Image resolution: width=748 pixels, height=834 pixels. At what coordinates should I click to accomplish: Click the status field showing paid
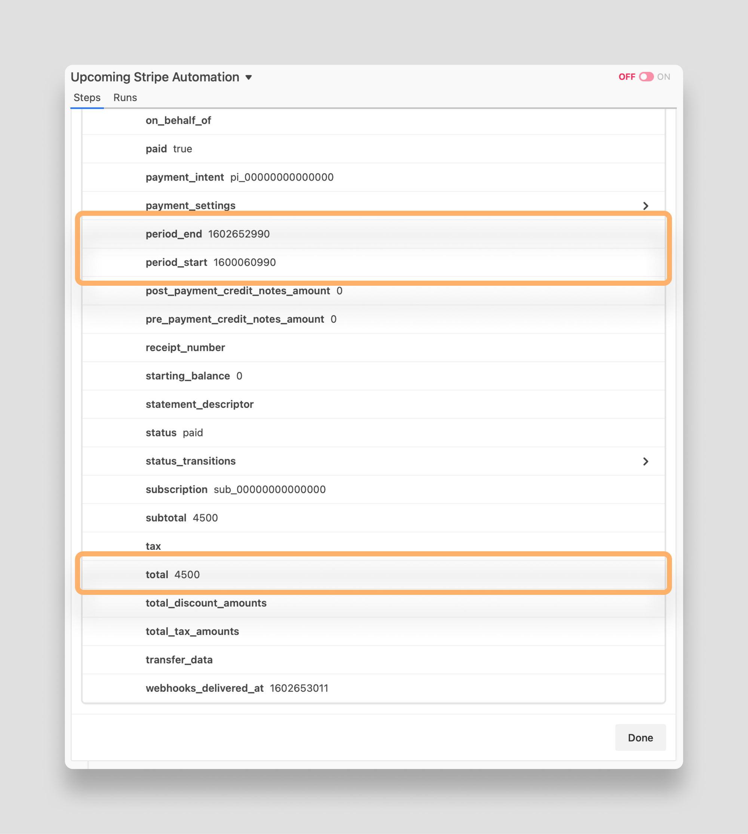(x=370, y=432)
